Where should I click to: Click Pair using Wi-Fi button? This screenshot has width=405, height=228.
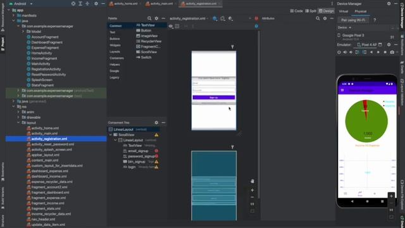click(353, 20)
